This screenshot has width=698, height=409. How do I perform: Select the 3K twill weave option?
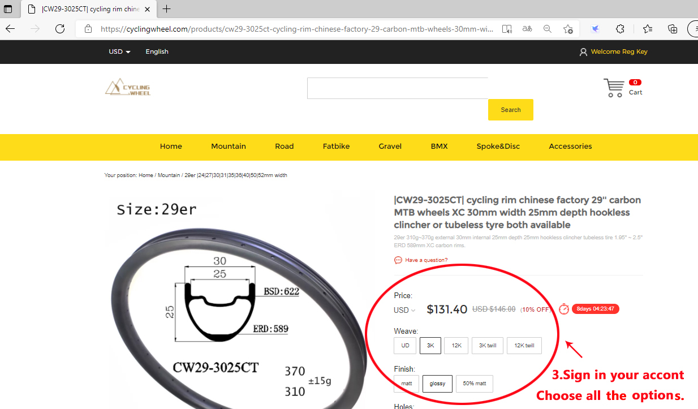pyautogui.click(x=488, y=346)
